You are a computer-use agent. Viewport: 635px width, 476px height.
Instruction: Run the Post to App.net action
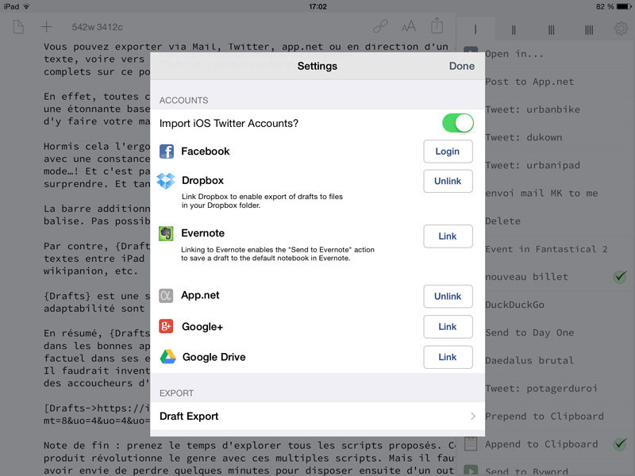529,82
